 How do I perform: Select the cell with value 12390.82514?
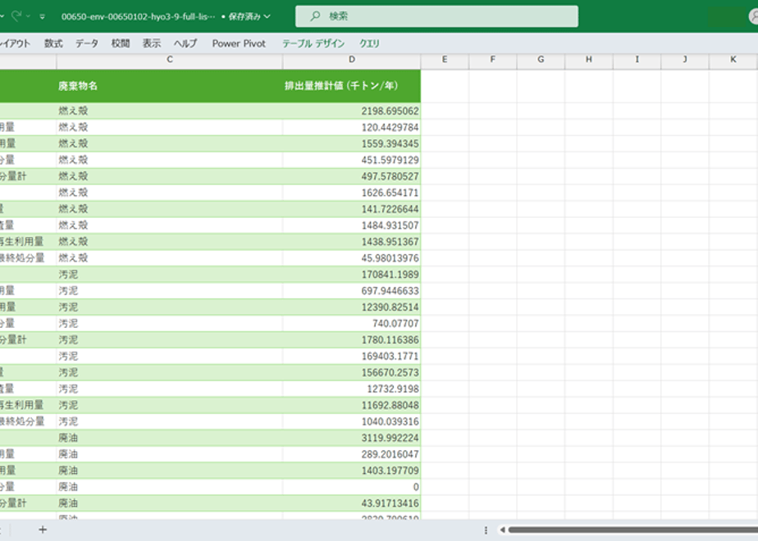click(351, 307)
